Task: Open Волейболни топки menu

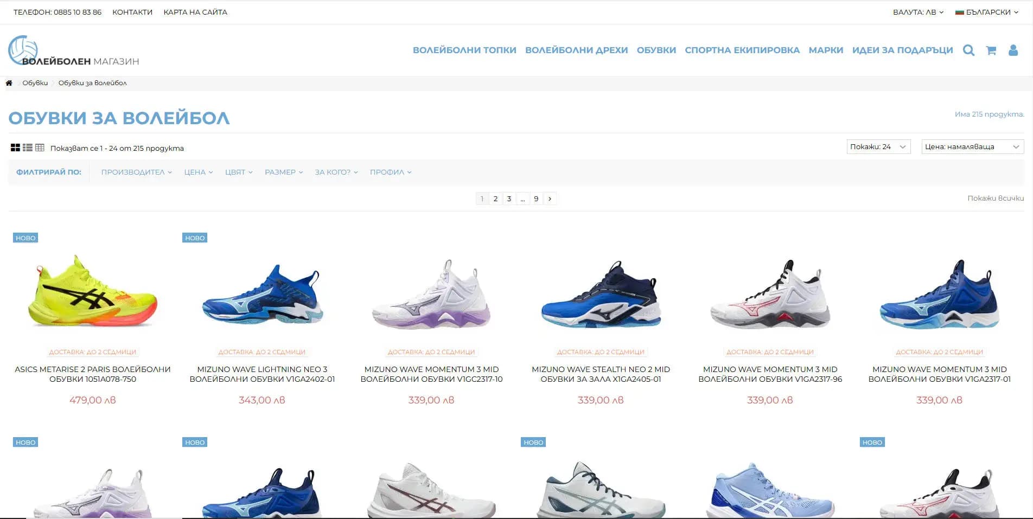Action: [464, 50]
